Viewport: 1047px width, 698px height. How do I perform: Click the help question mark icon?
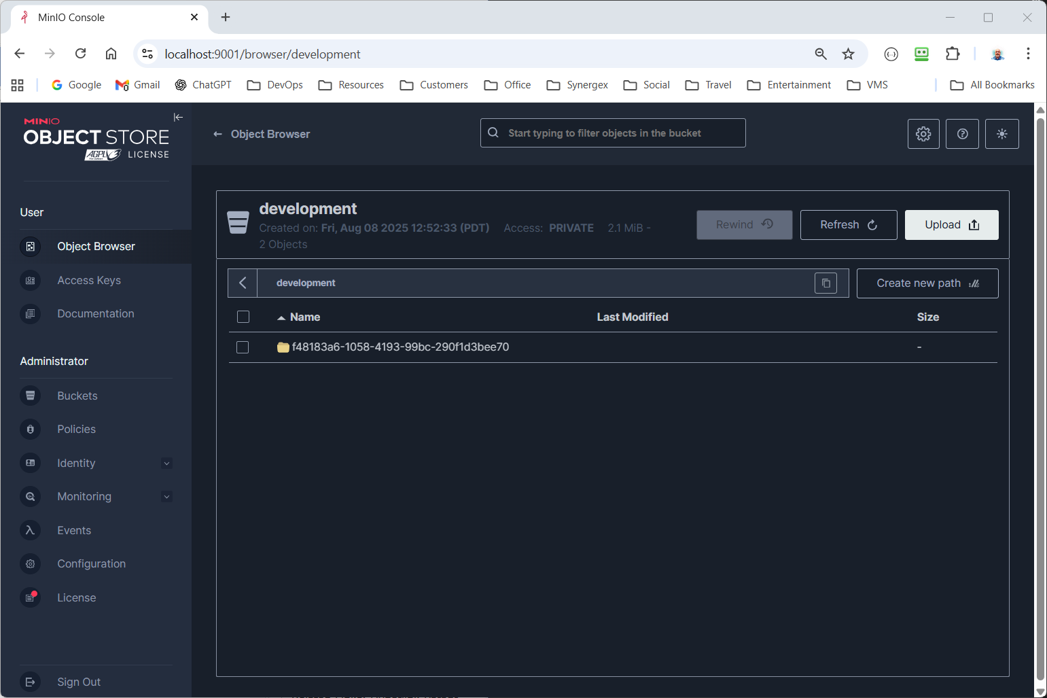coord(962,134)
